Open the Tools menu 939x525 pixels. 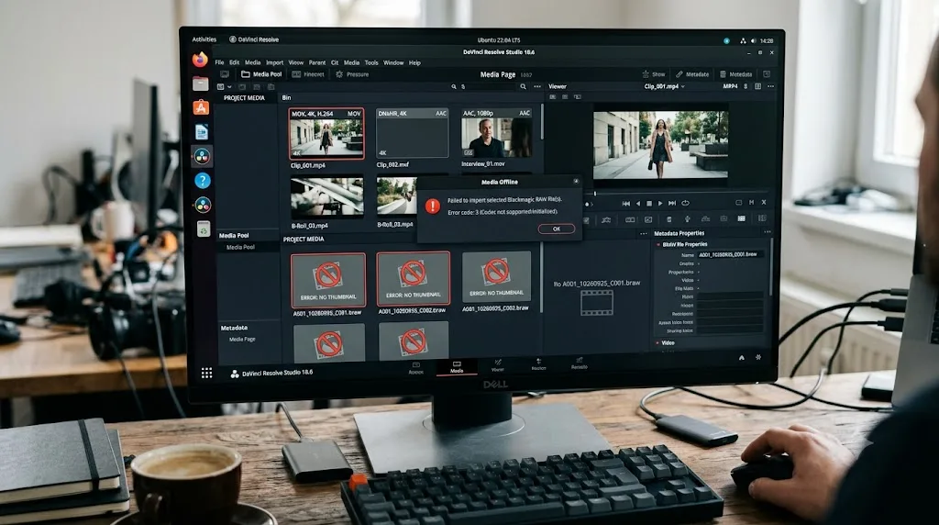pos(371,62)
